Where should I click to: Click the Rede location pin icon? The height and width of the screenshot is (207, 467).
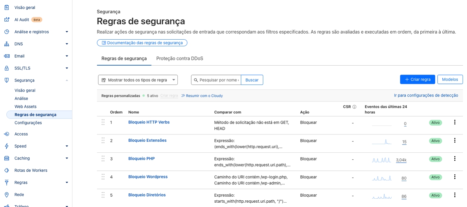(7, 195)
